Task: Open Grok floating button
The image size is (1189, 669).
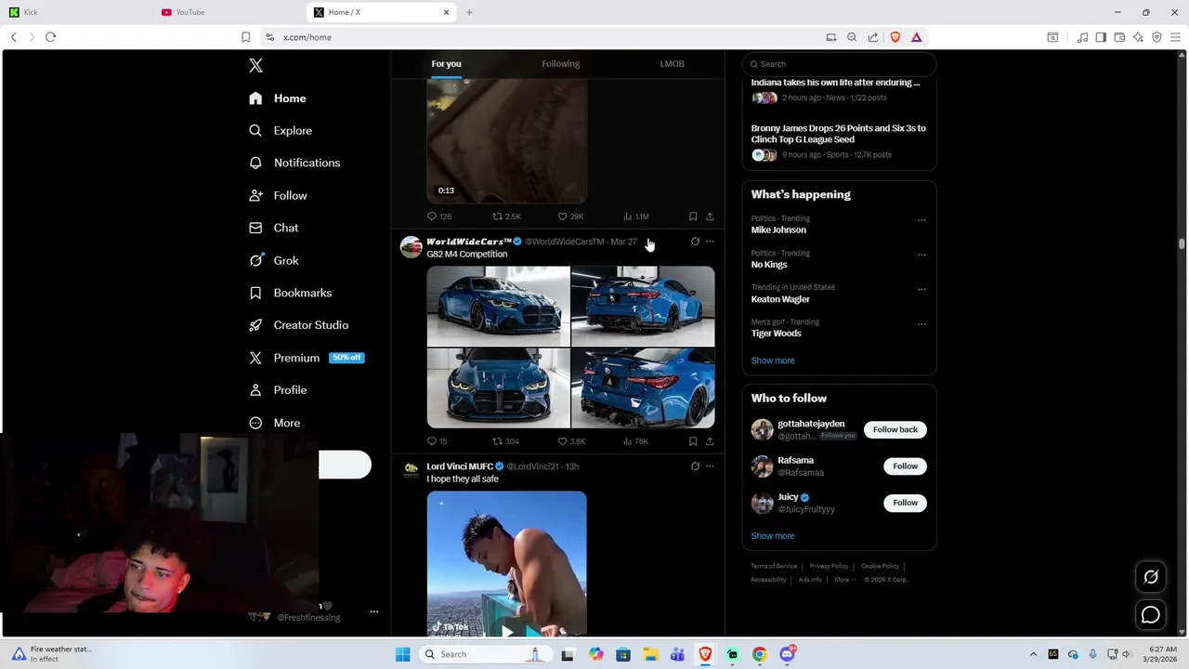Action: pos(1151,577)
